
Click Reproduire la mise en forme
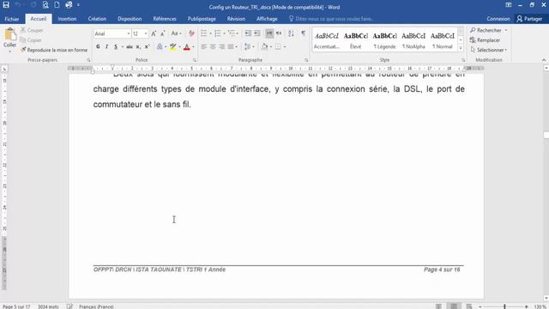[x=54, y=50]
